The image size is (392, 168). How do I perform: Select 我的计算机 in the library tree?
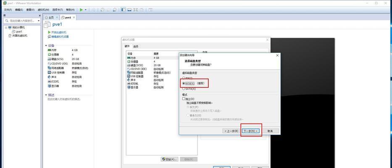click(18, 27)
